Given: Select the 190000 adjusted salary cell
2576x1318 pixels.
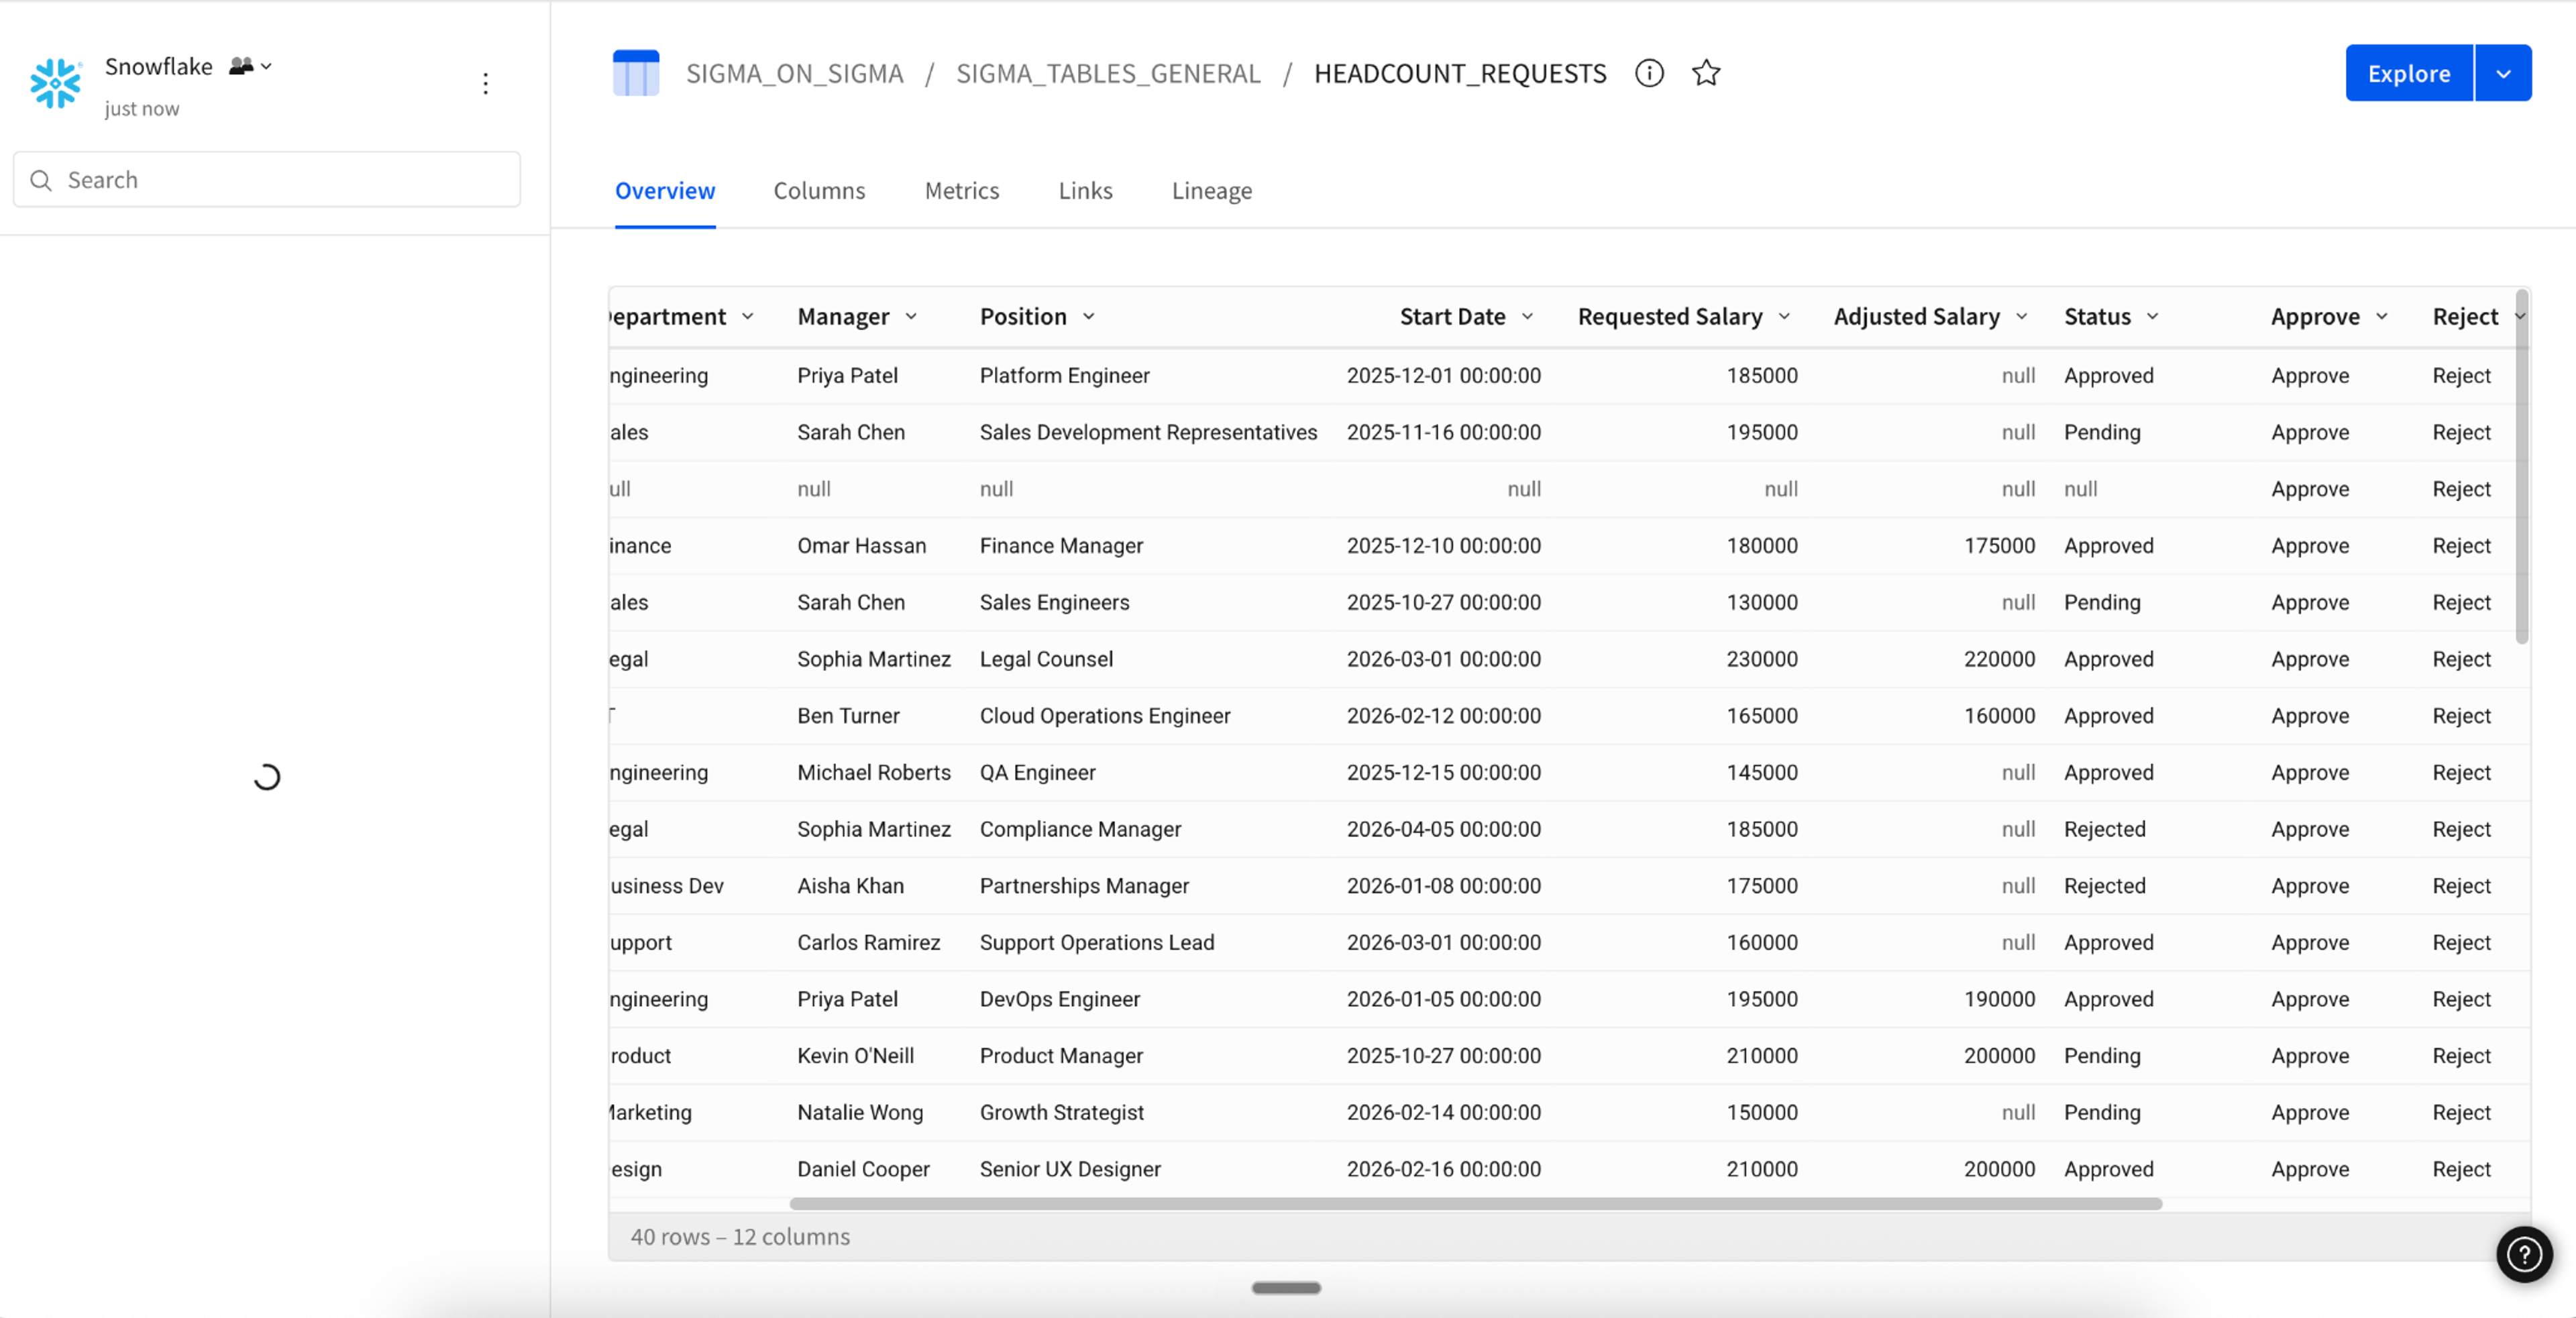Looking at the screenshot, I should (1999, 999).
